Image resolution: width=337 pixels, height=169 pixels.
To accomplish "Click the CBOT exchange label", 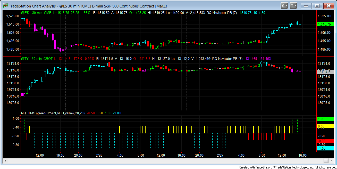I will [x=48, y=59].
